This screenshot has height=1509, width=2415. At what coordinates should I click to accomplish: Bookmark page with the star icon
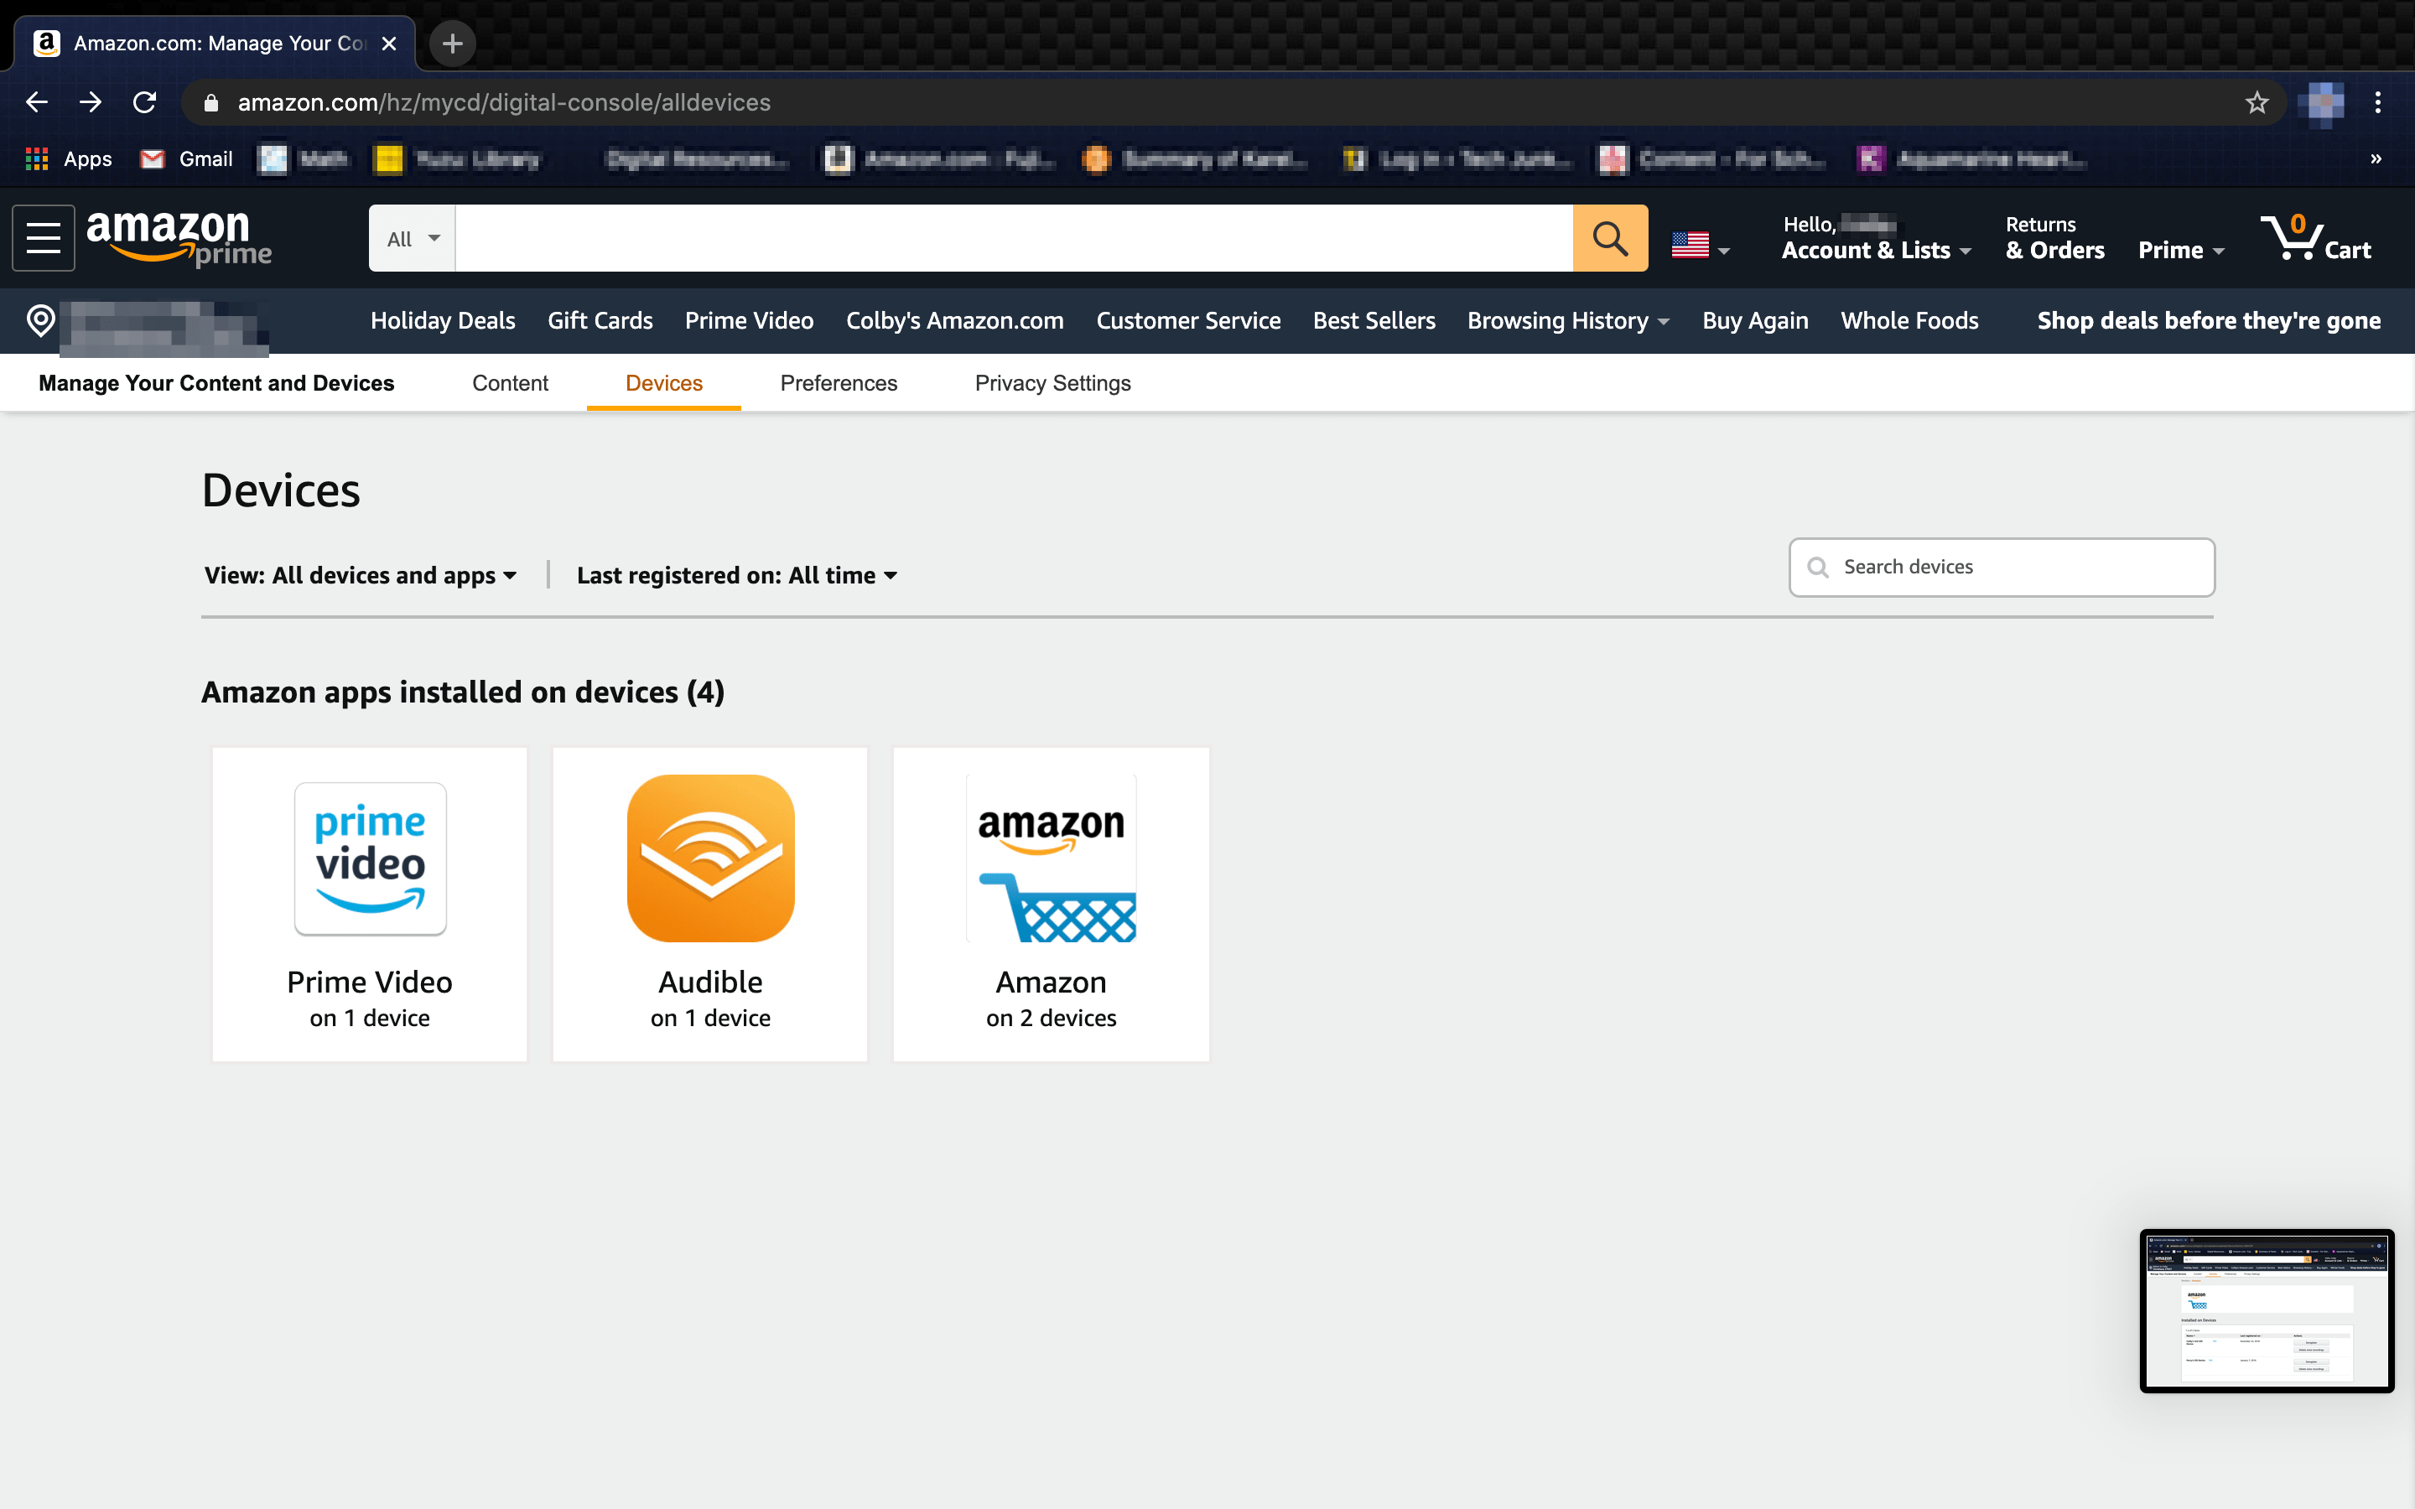pos(2257,103)
